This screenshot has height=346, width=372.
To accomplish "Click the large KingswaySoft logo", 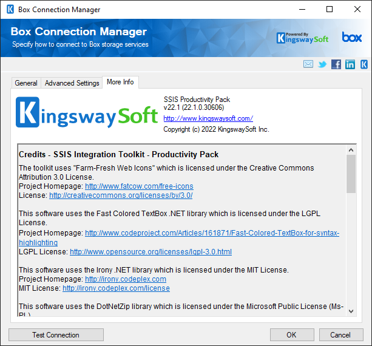I will click(x=87, y=112).
